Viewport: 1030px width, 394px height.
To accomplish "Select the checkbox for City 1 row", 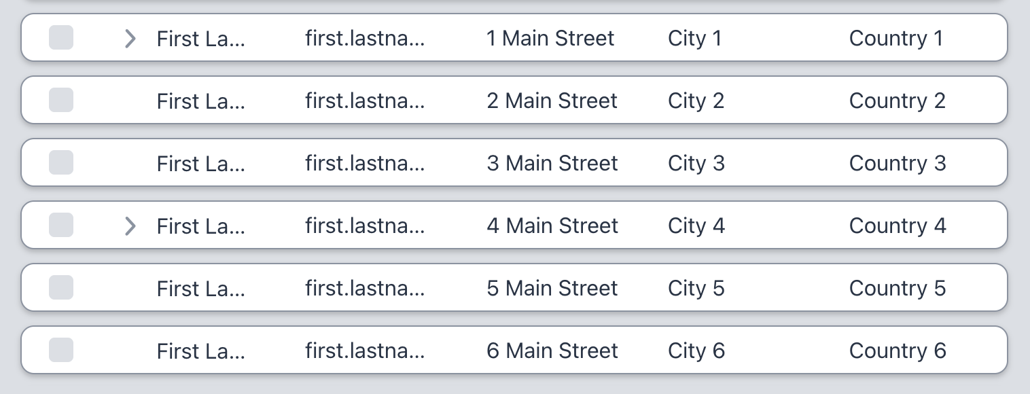I will coord(61,38).
